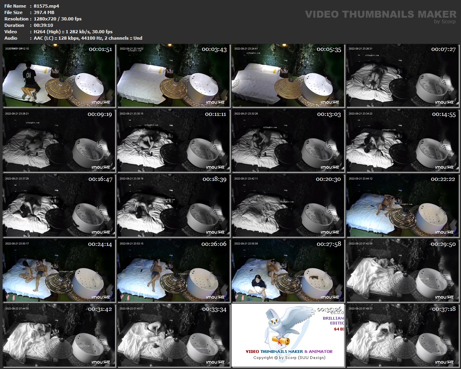Click the 00:35:26 promo frame
This screenshot has height=369, width=461.
pyautogui.click(x=288, y=335)
